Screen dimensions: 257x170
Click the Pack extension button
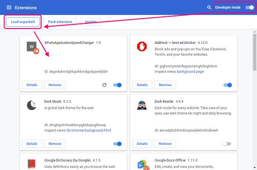coord(60,22)
